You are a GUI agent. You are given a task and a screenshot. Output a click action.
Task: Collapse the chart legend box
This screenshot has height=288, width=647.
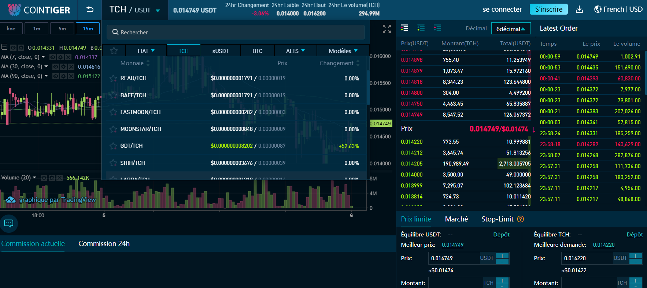coord(4,47)
